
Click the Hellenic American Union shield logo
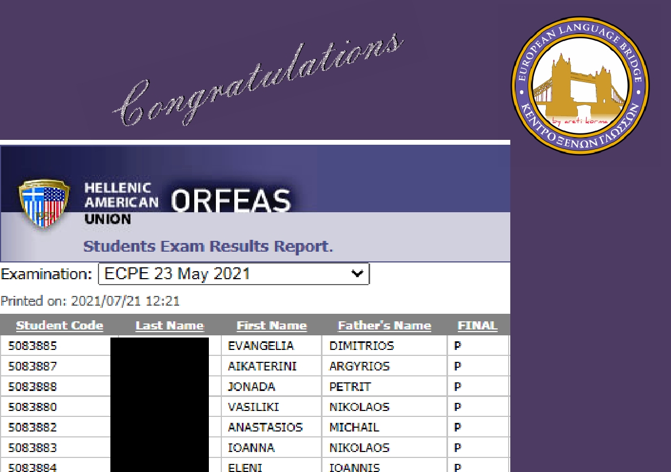point(44,203)
